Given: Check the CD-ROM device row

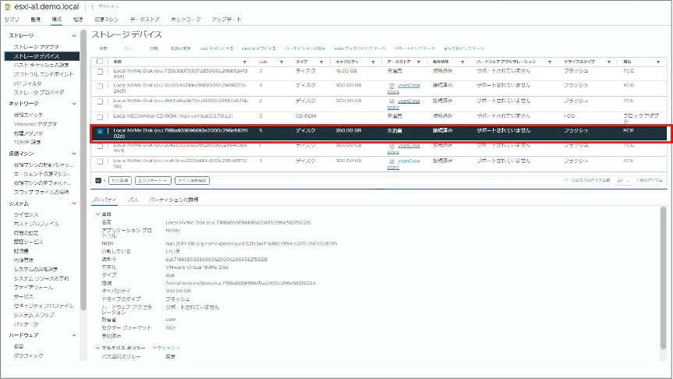Looking at the screenshot, I should pos(100,117).
